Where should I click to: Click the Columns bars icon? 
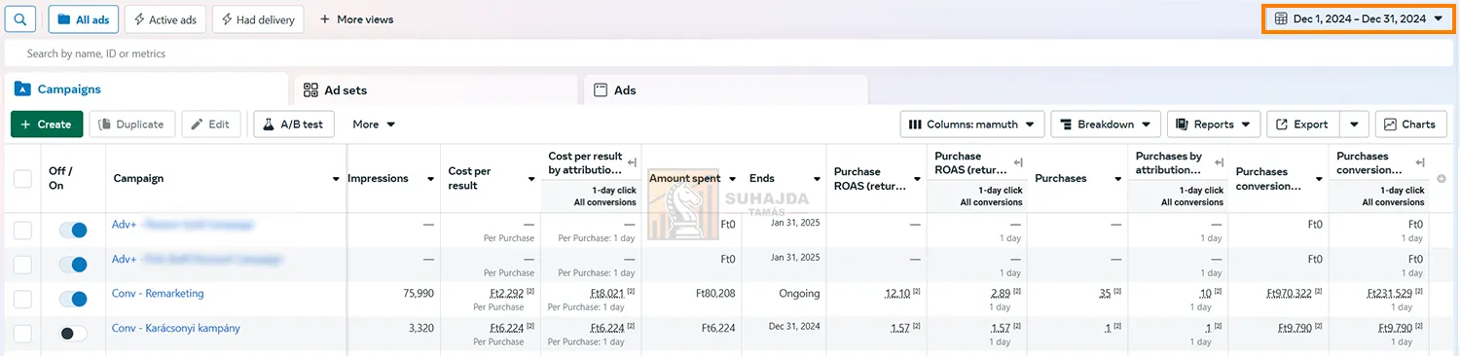tap(915, 125)
